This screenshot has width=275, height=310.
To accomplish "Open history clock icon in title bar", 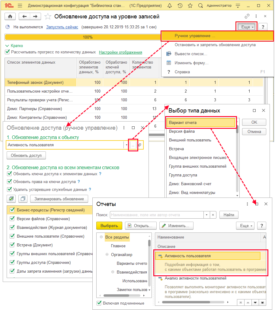I will [x=180, y=5].
